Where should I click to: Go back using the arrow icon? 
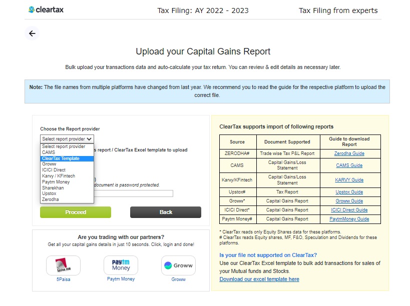pyautogui.click(x=32, y=33)
